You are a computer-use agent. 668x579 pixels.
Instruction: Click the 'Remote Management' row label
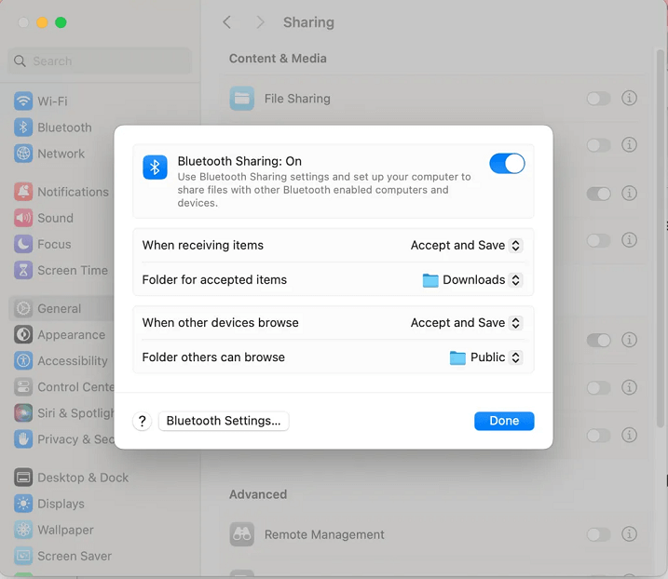point(324,534)
